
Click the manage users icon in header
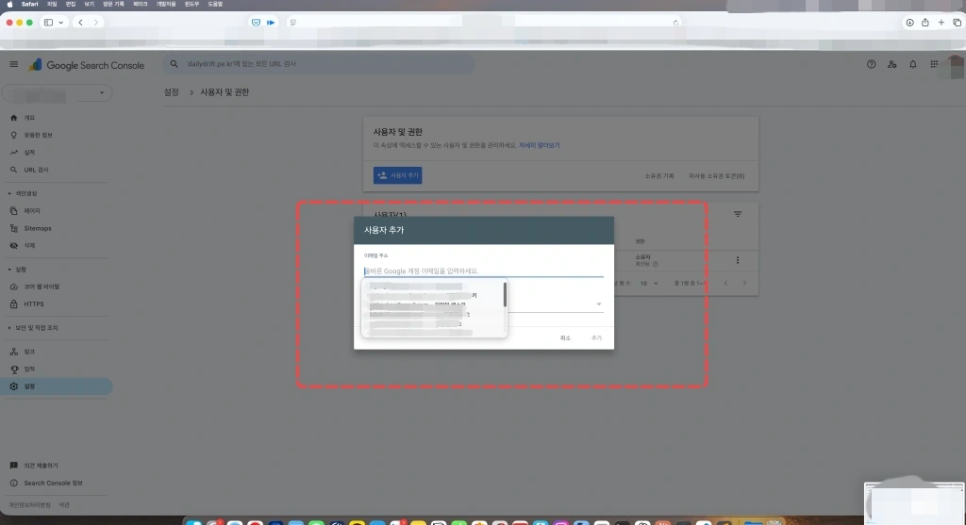(891, 64)
